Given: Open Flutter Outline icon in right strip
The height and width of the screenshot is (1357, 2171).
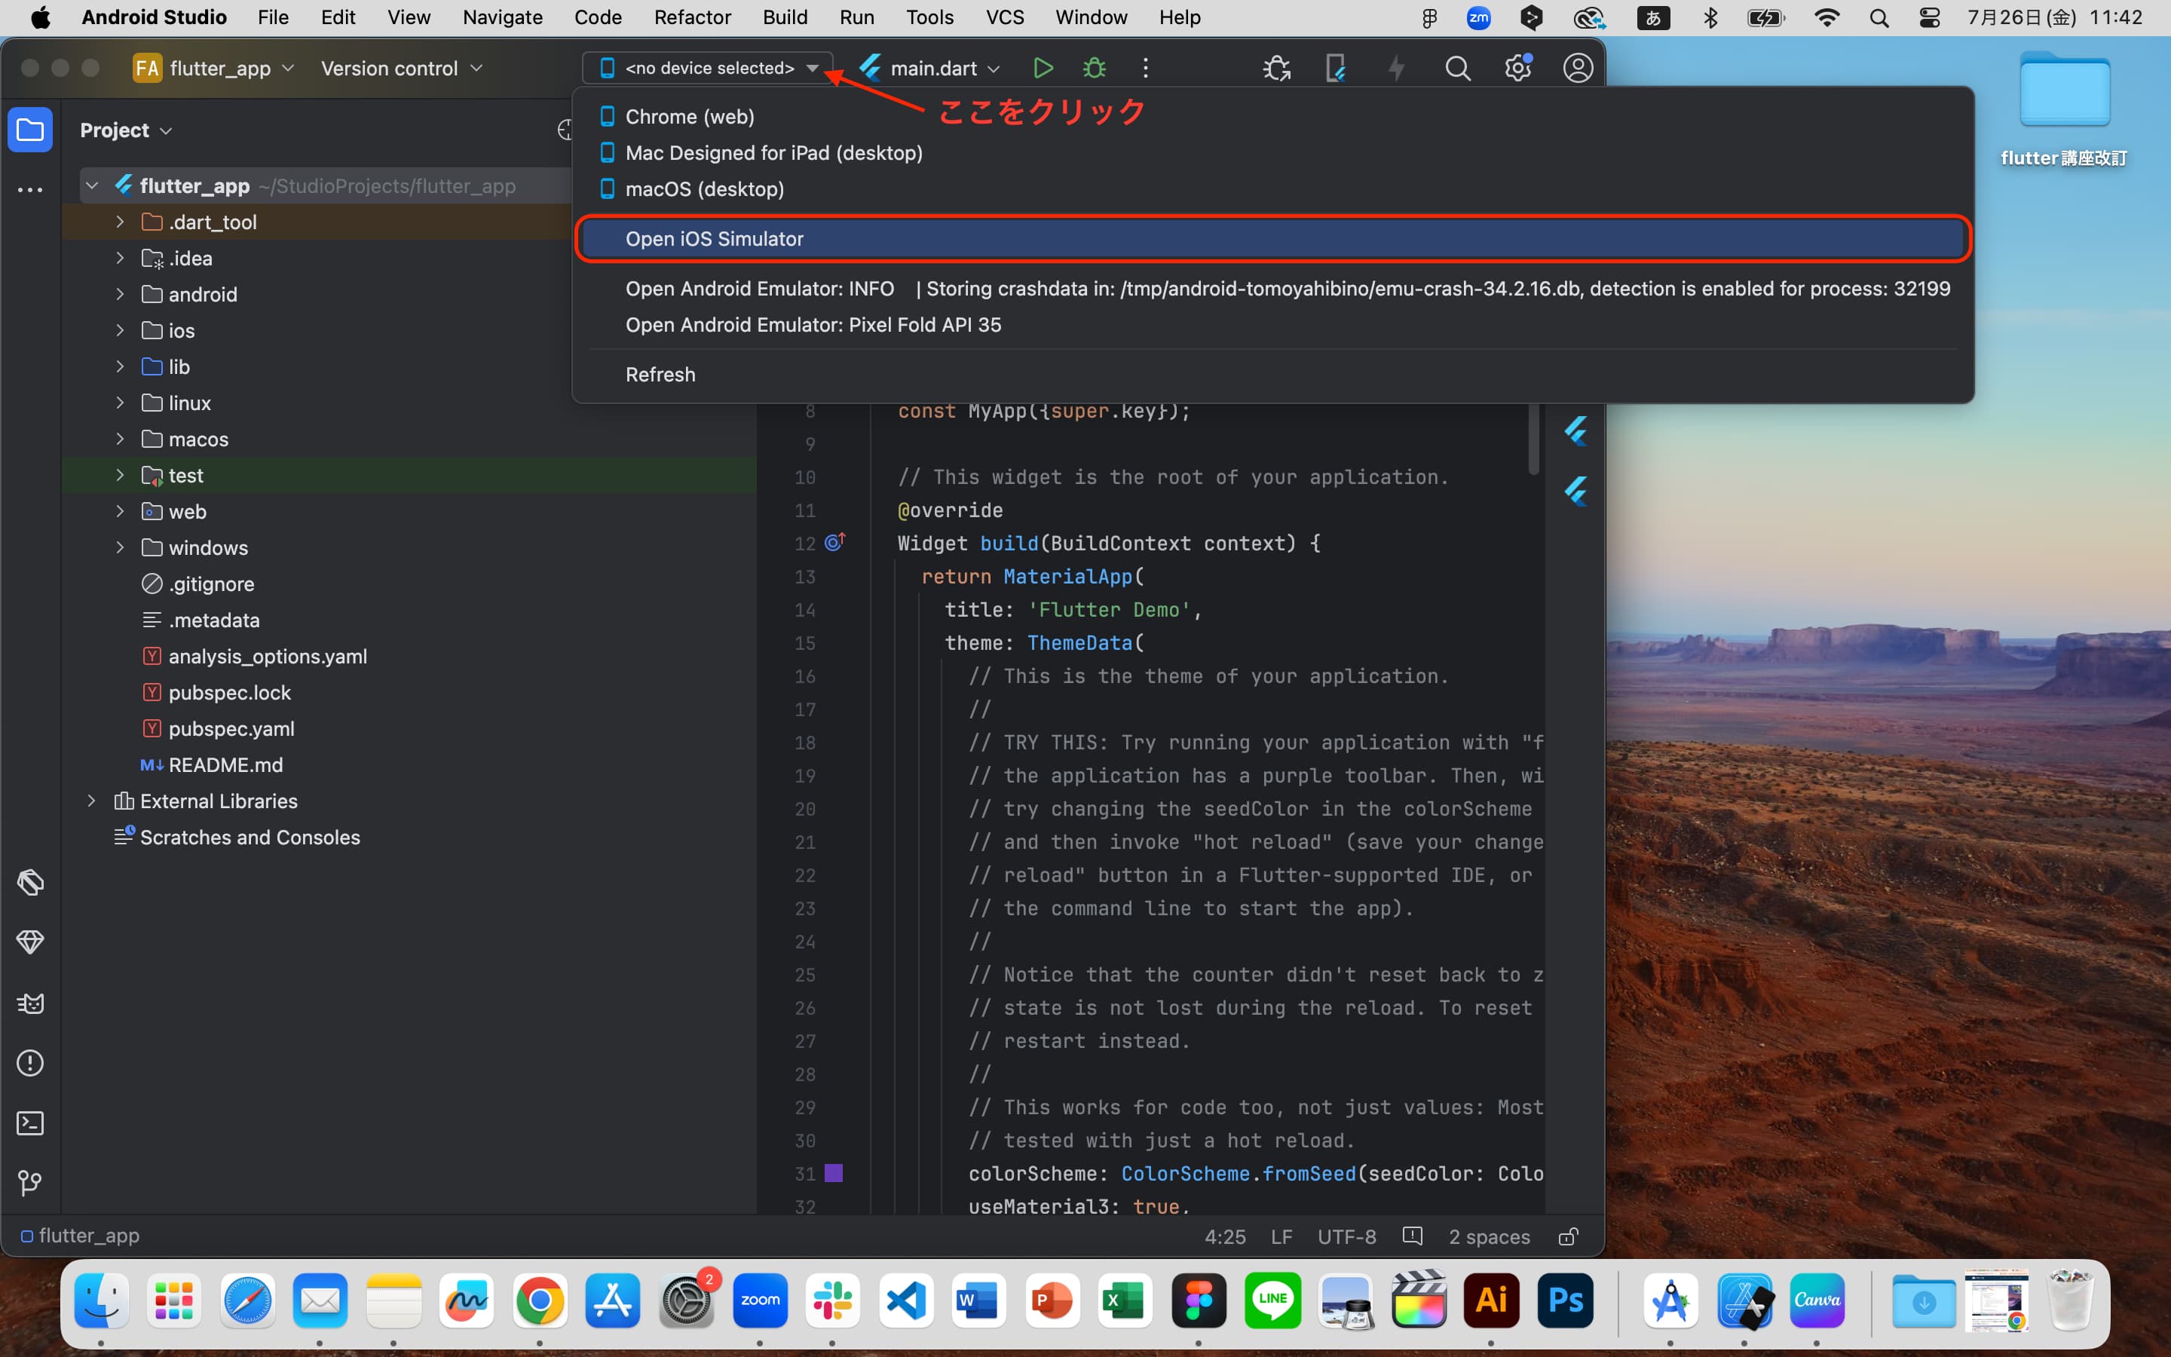Looking at the screenshot, I should tap(1576, 432).
